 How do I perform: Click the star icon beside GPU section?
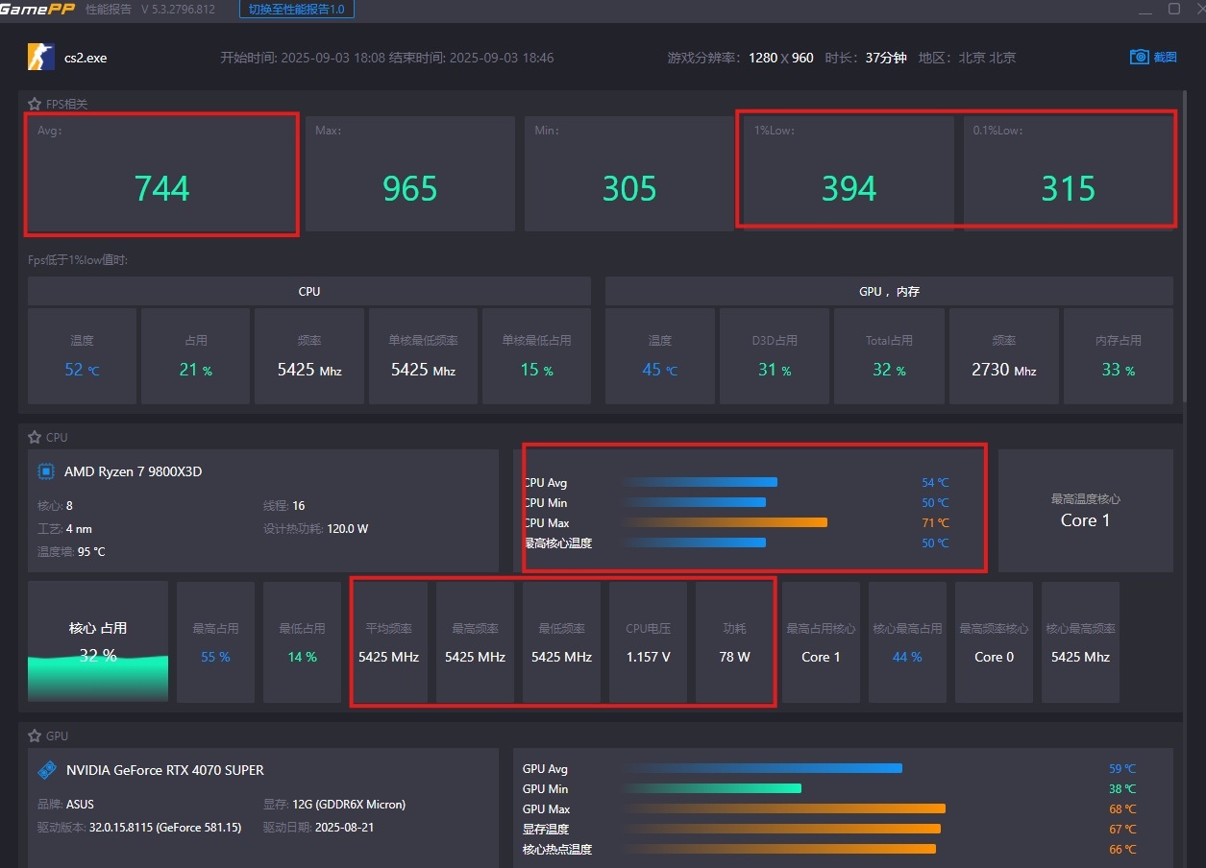(35, 735)
